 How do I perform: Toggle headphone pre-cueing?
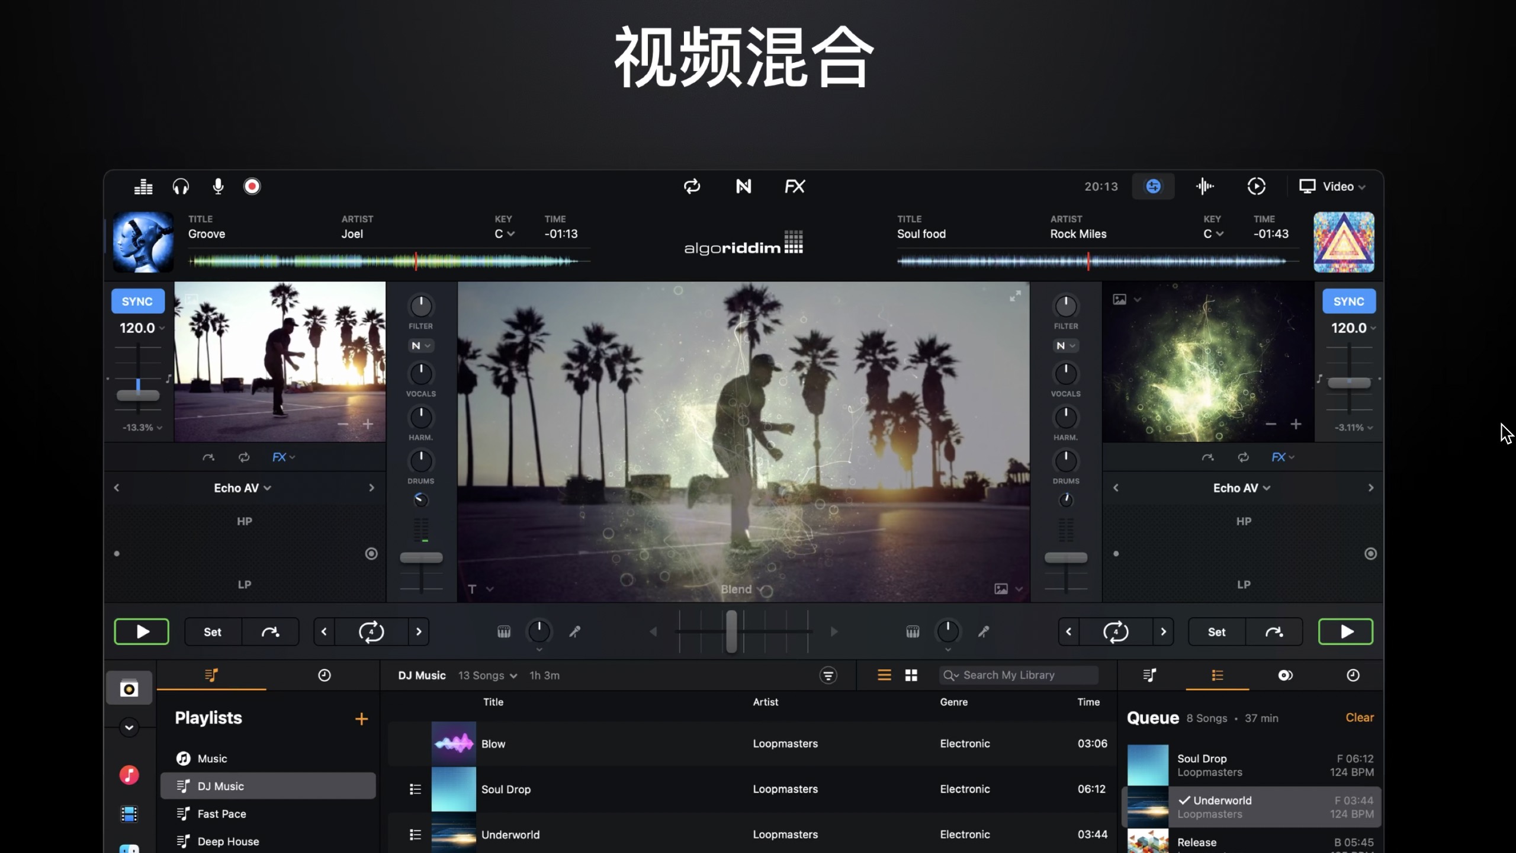(181, 186)
